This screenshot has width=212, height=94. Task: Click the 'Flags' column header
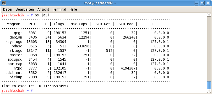pyautogui.click(x=59, y=24)
